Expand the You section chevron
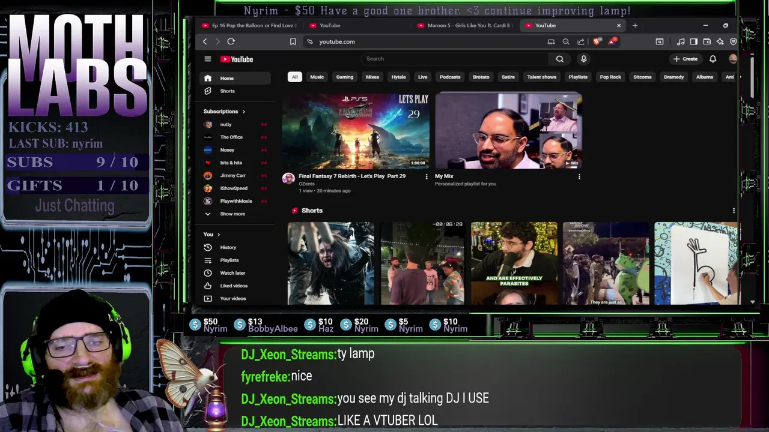 click(x=219, y=235)
